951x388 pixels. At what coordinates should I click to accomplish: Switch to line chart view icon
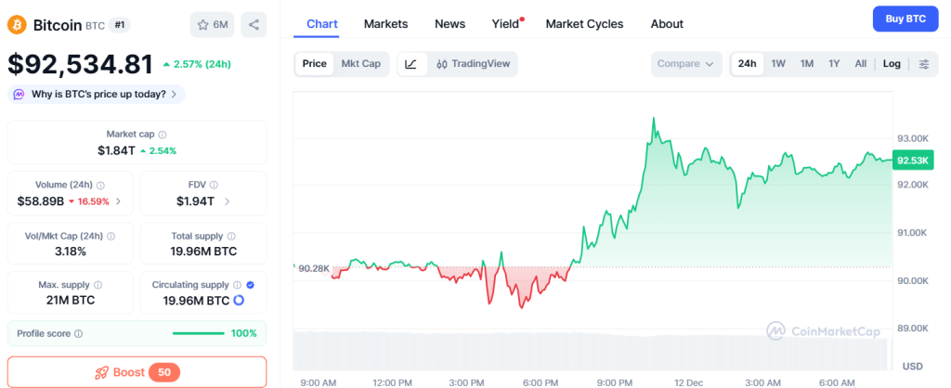tap(410, 64)
